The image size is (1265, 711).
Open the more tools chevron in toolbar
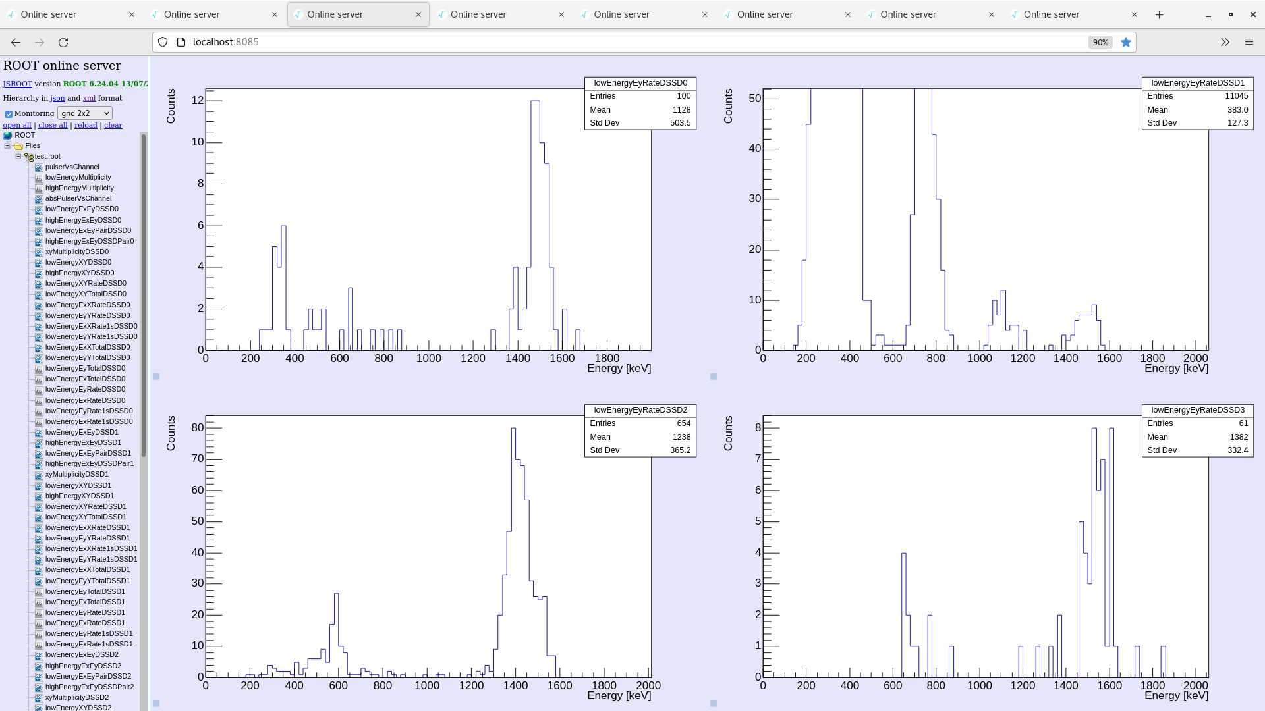click(1225, 42)
